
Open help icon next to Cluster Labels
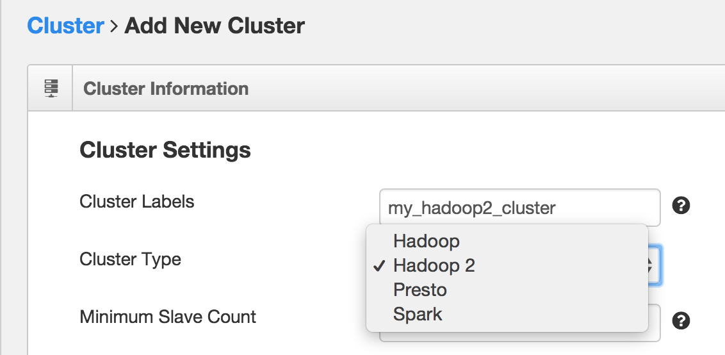coord(681,205)
